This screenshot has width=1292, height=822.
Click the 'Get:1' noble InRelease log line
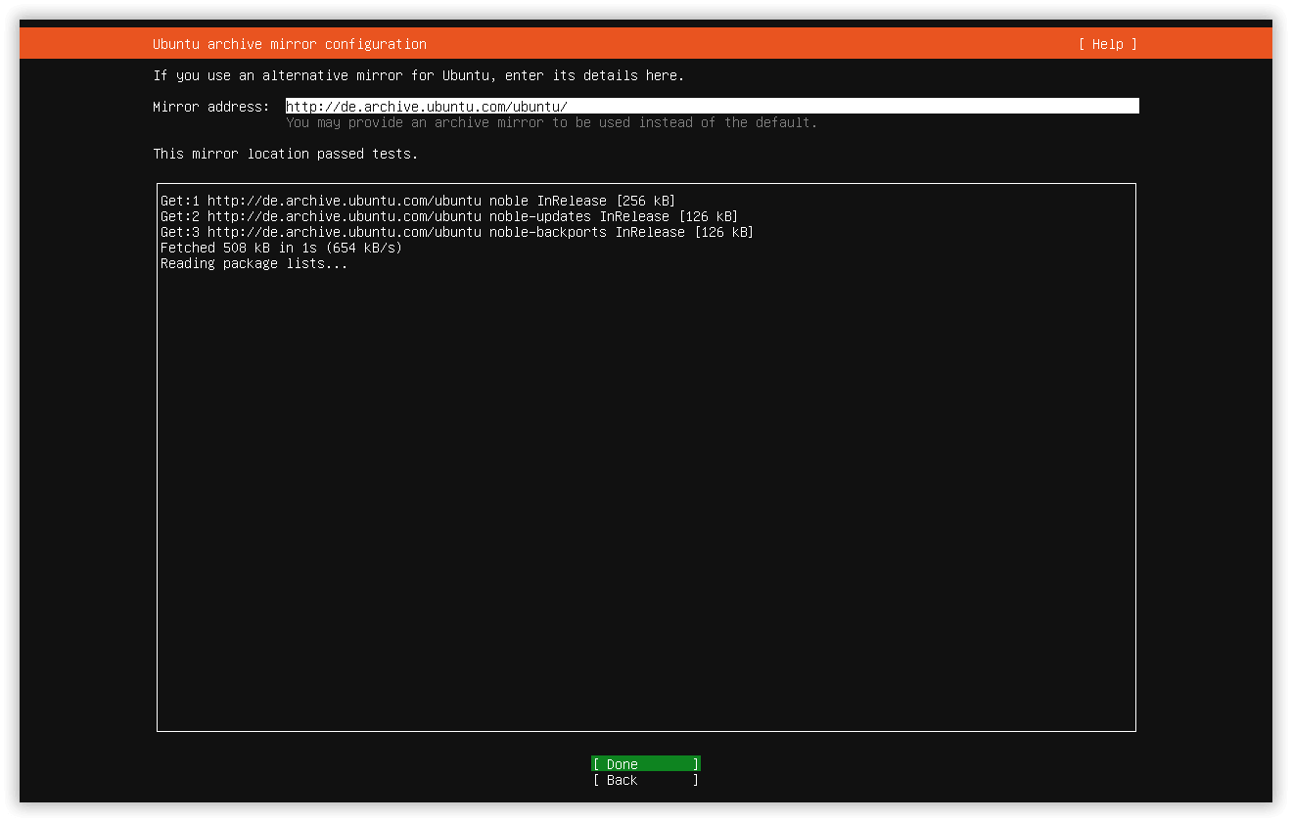[x=418, y=201]
